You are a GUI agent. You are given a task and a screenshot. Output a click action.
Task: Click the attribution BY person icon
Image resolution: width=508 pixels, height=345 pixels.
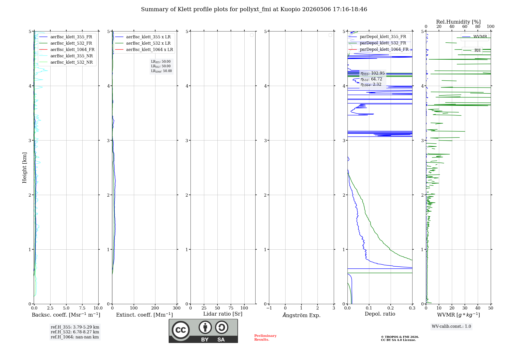[205, 327]
